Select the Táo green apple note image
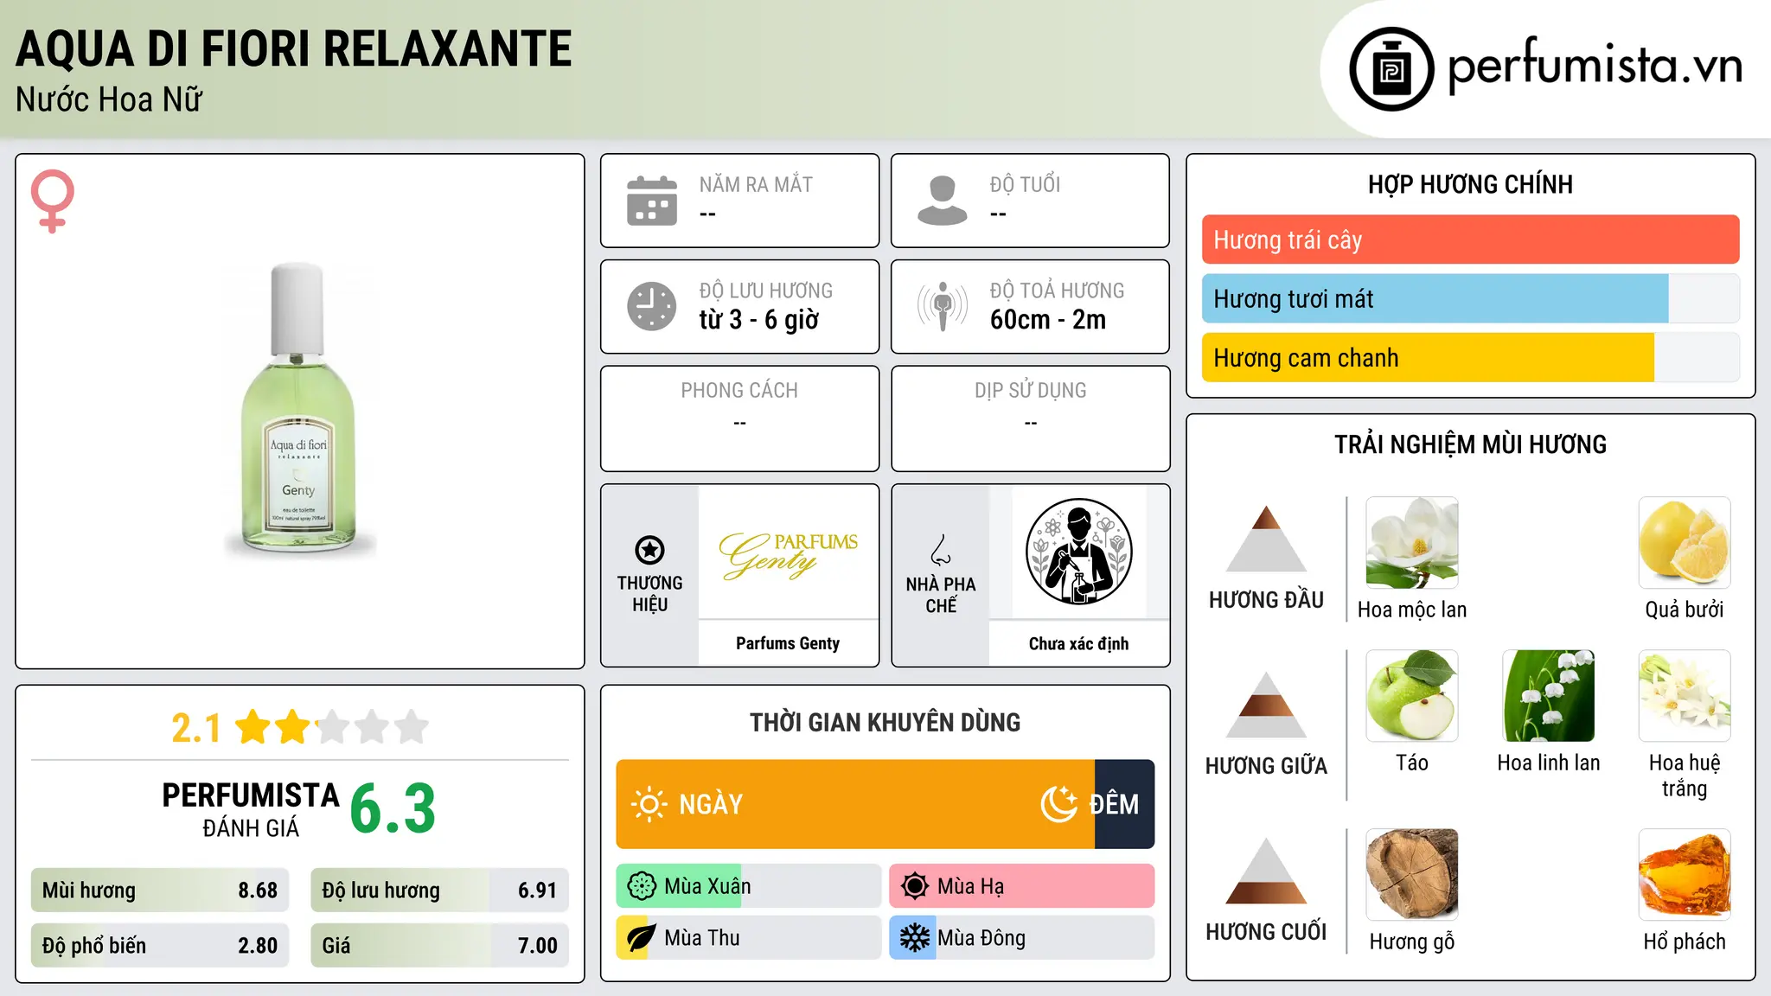The image size is (1771, 996). click(1412, 696)
